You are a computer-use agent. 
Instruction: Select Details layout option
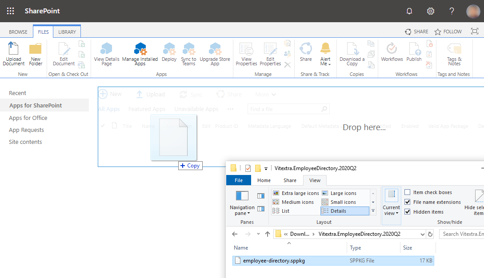[345, 211]
